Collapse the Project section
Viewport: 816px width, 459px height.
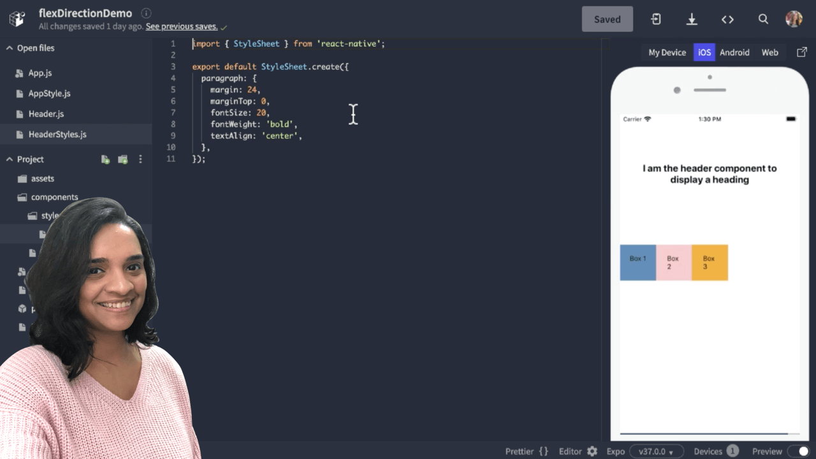10,159
